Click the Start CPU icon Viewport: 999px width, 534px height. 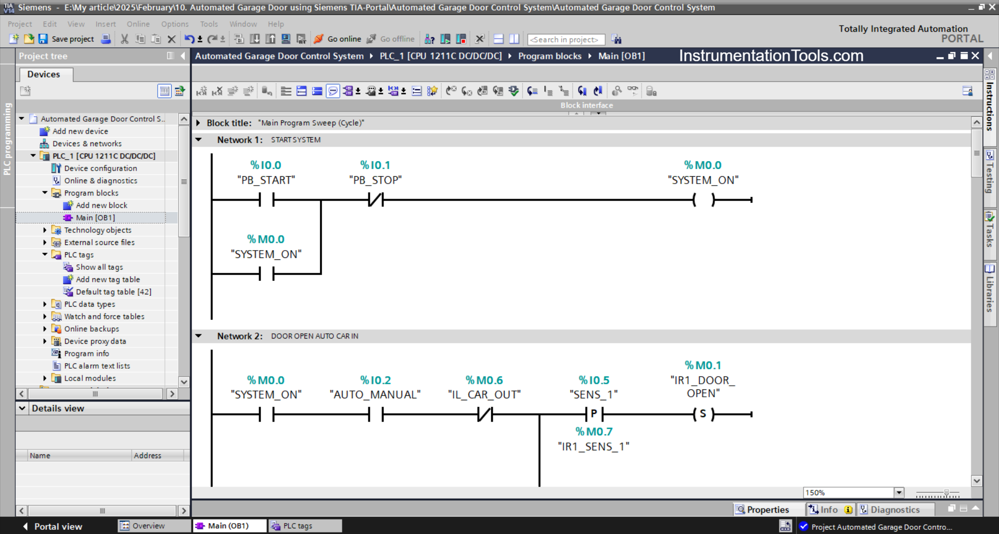click(445, 39)
